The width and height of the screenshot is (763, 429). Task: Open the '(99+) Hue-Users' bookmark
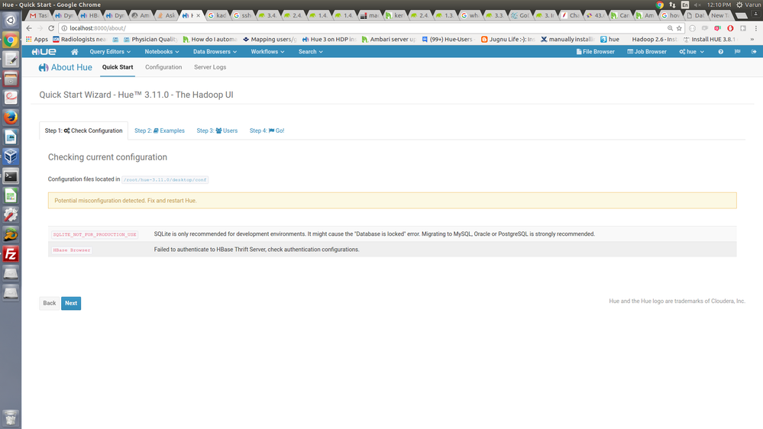tap(448, 40)
